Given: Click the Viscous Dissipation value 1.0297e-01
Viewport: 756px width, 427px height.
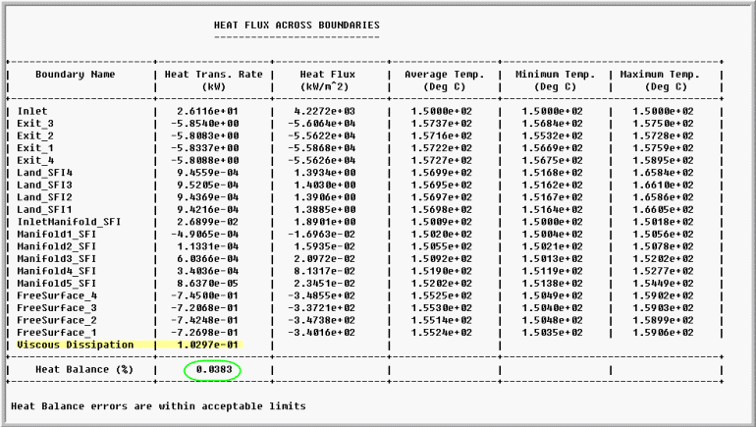Looking at the screenshot, I should click(207, 345).
